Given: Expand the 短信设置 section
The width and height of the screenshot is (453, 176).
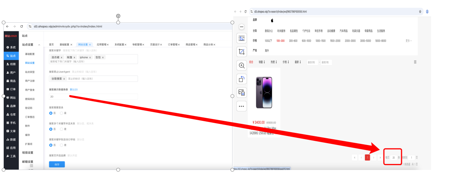Looking at the screenshot, I should click(28, 153).
